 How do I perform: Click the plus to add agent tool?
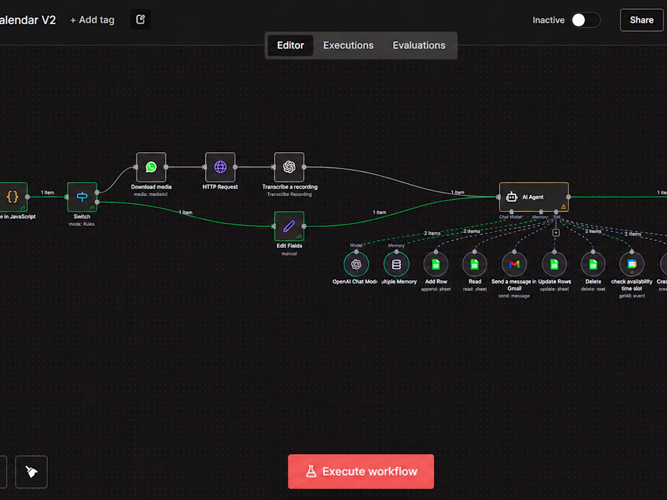point(555,233)
